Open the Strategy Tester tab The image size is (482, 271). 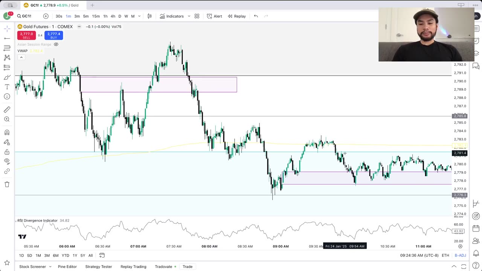coord(99,267)
